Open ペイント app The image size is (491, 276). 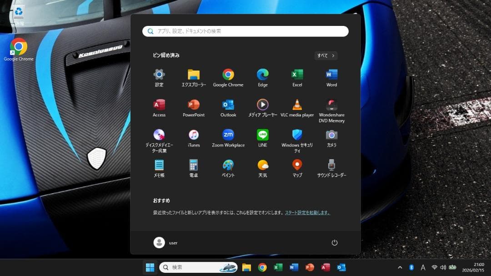[228, 168]
